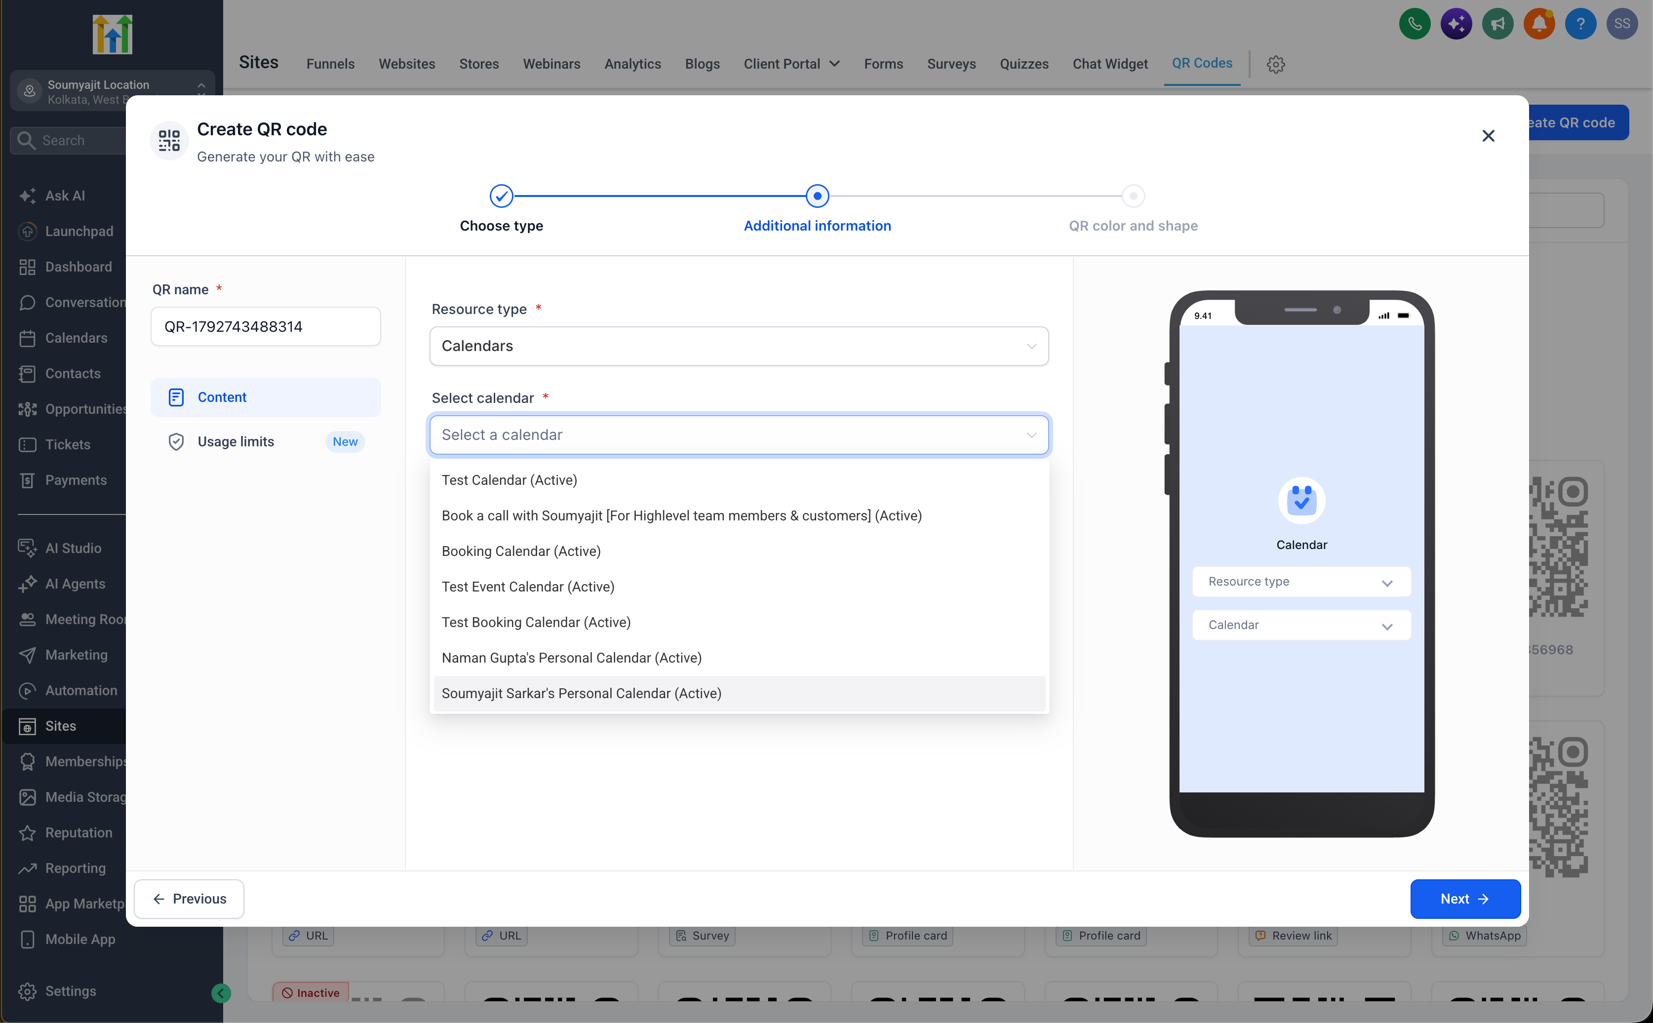The height and width of the screenshot is (1023, 1653).
Task: Open the Surveys tab
Action: click(951, 64)
